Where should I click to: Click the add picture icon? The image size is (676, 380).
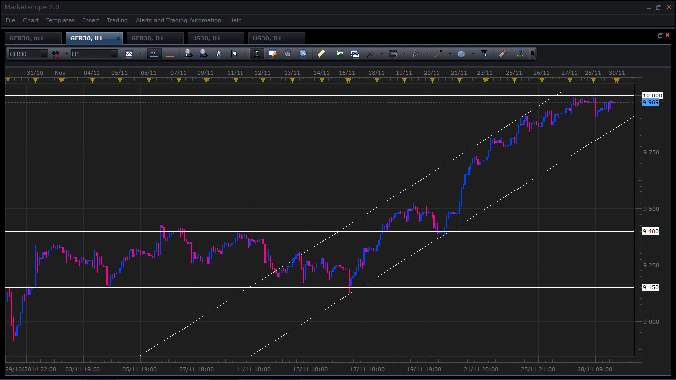[x=339, y=54]
